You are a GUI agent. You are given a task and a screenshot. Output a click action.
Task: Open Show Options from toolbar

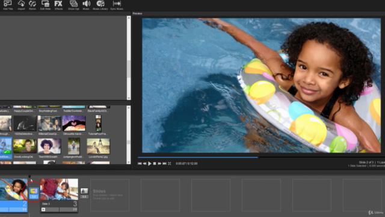click(73, 5)
